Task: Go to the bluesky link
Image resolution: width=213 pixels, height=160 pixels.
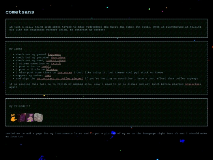Action: pos(52,70)
